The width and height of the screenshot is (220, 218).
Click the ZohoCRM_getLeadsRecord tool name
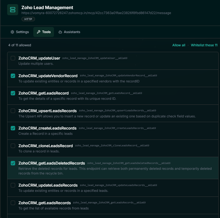(x=44, y=93)
